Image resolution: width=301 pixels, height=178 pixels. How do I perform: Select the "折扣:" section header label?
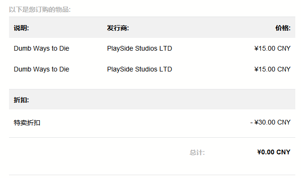click(x=21, y=100)
